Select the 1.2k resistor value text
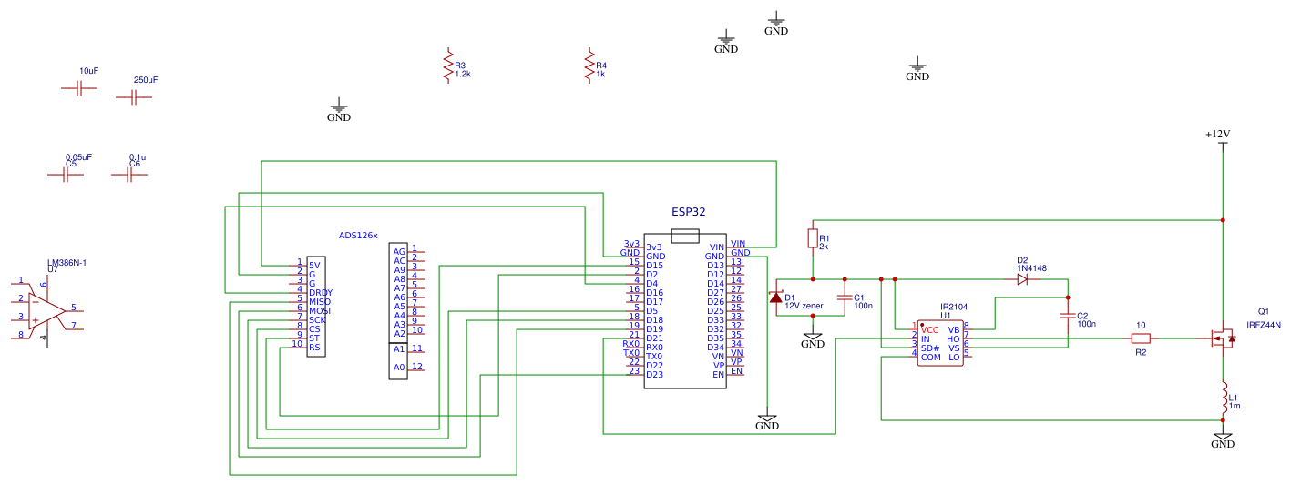Viewport: 1291px width, 484px height. tap(463, 74)
